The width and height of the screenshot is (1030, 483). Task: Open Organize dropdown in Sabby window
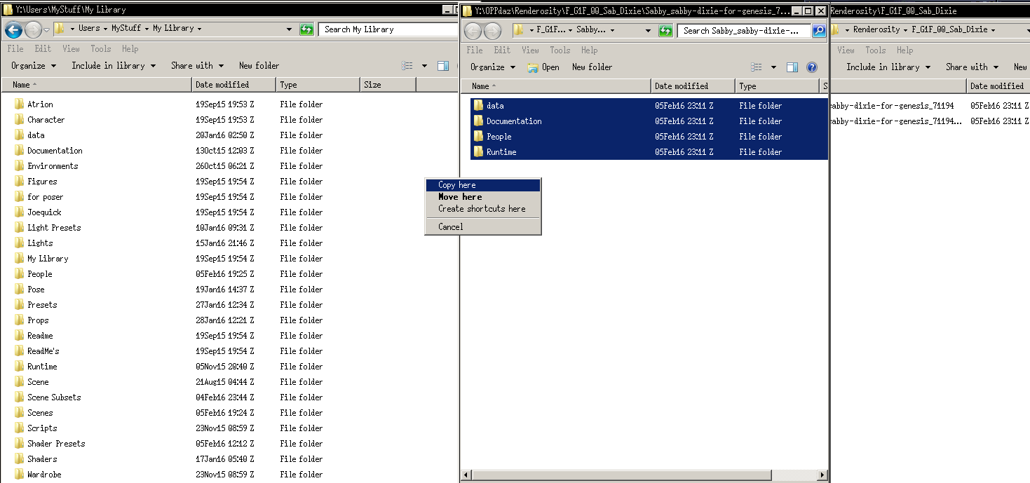tap(493, 67)
